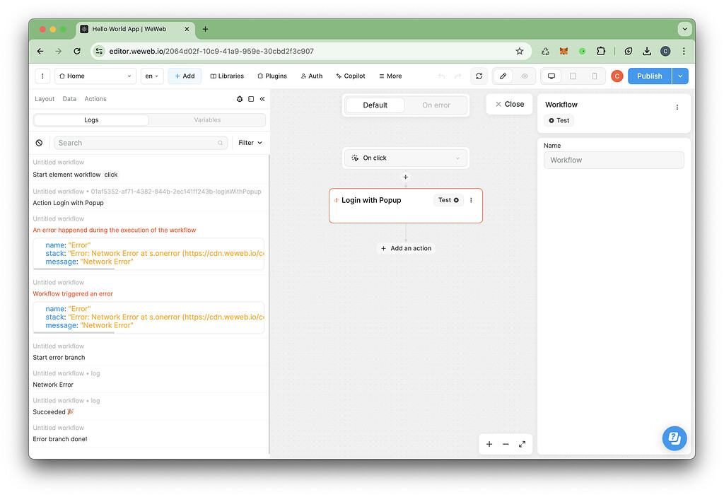Screen dimensions: 724x497
Task: Toggle the tablet viewport preview
Action: coord(574,76)
